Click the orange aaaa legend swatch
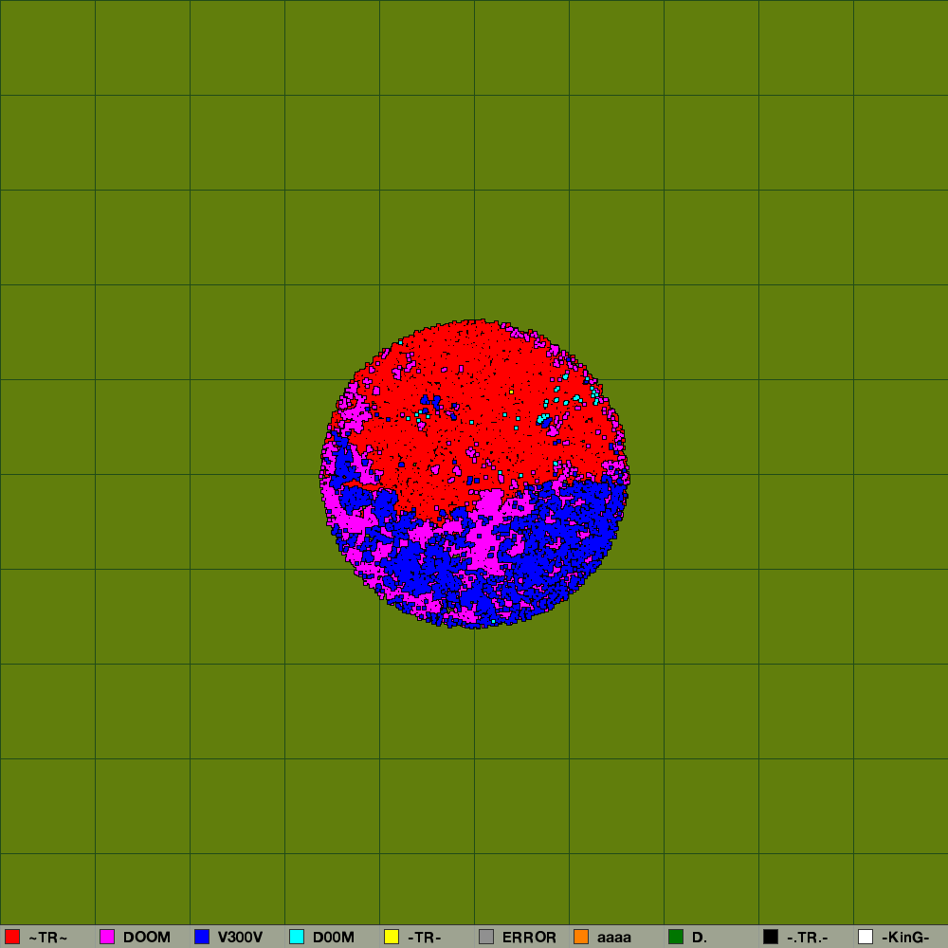Image resolution: width=948 pixels, height=948 pixels. [x=581, y=937]
